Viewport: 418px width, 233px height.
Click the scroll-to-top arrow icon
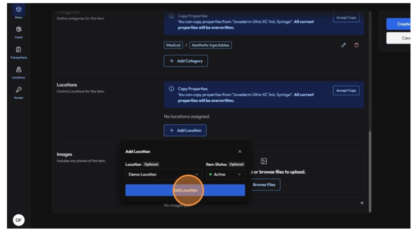coord(362,204)
